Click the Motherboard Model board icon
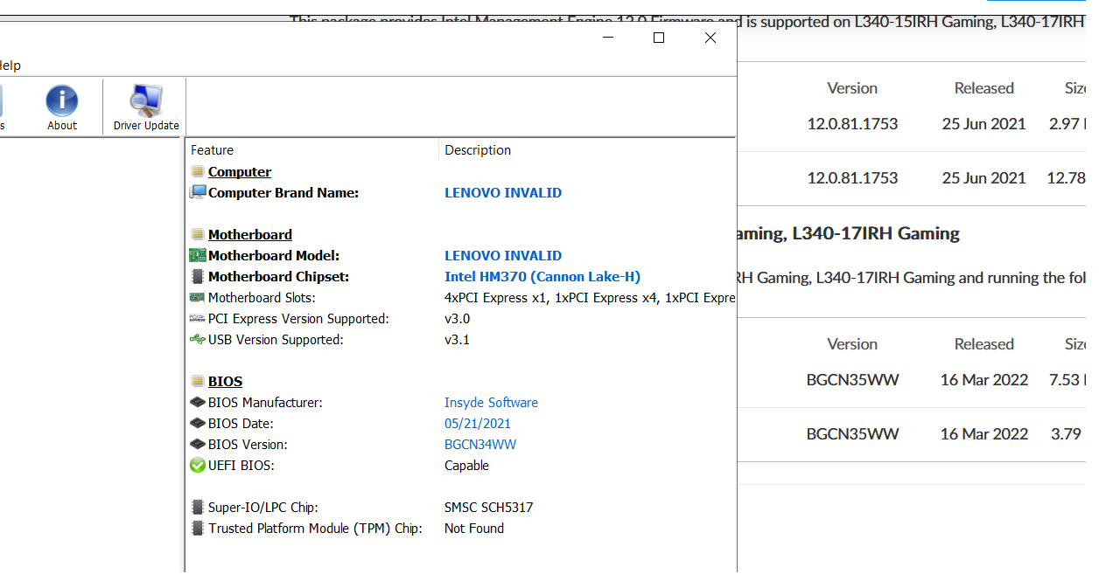1099x581 pixels. [198, 255]
